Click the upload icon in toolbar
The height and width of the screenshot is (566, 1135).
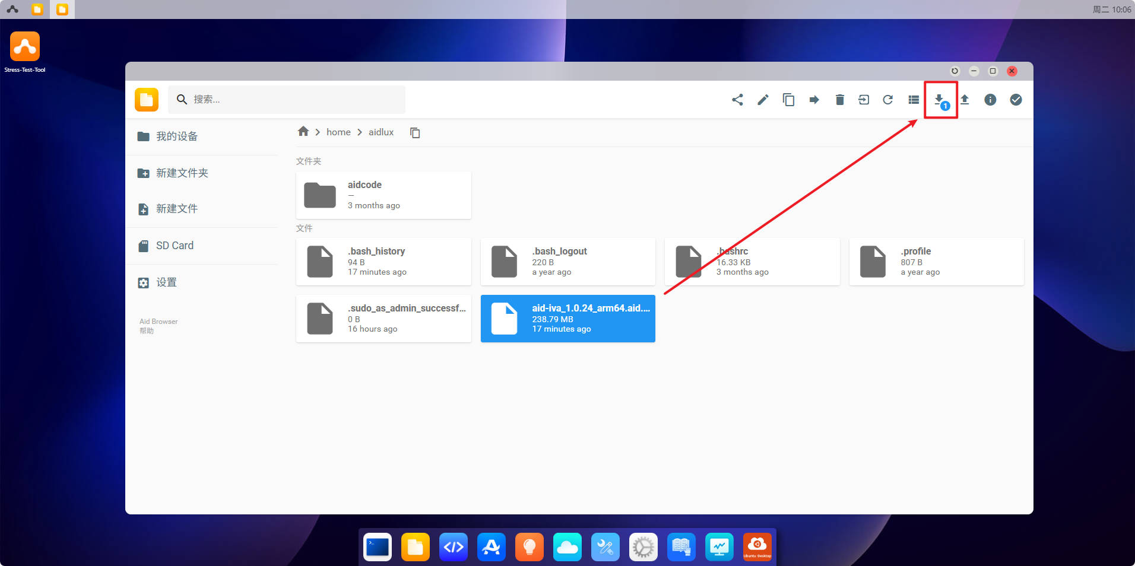965,100
